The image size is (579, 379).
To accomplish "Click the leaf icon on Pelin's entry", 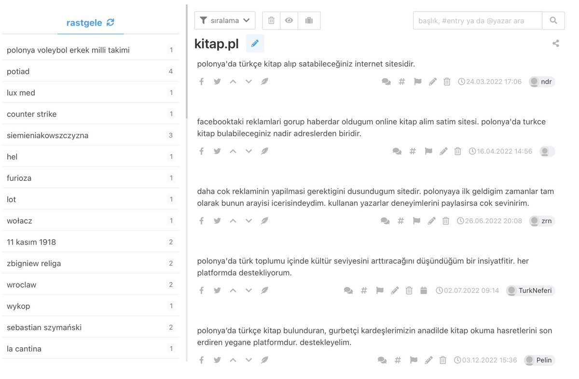I will [x=264, y=360].
